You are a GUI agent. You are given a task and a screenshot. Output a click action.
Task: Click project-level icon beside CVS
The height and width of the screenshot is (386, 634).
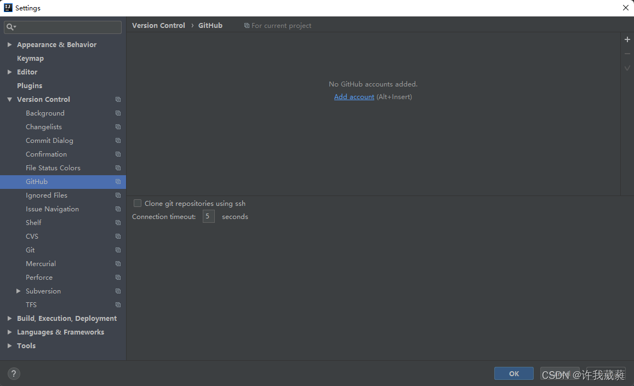(x=118, y=237)
